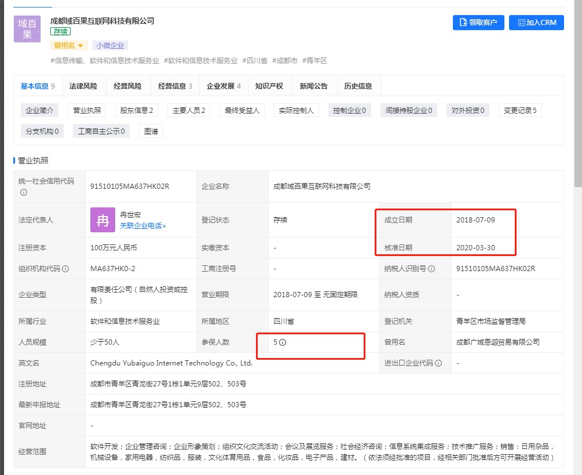Click the 领取客户 button
Viewport: 582px width, 475px height.
[478, 23]
